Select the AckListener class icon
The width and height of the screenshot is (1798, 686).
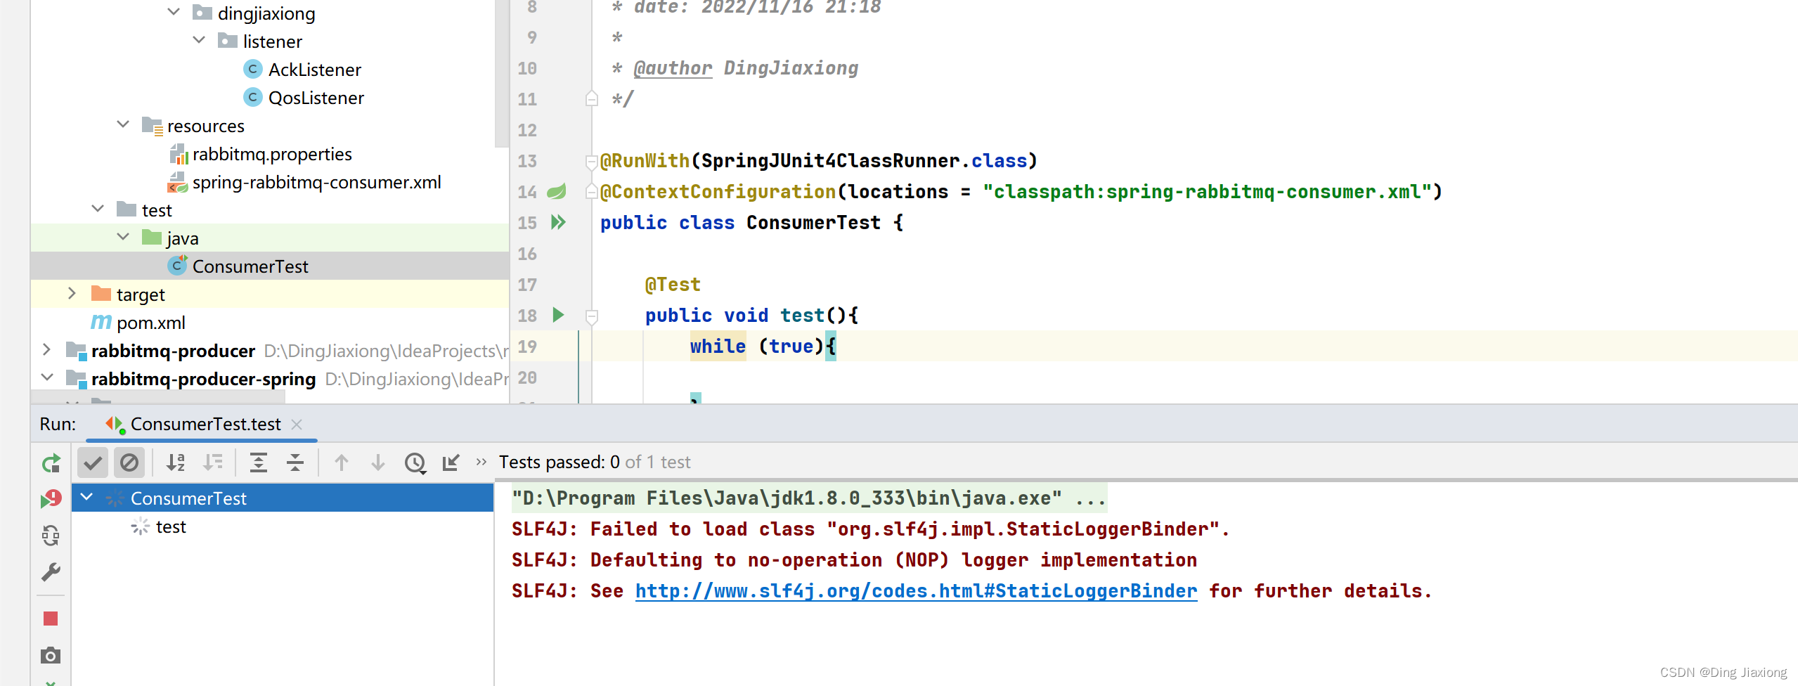tap(253, 69)
